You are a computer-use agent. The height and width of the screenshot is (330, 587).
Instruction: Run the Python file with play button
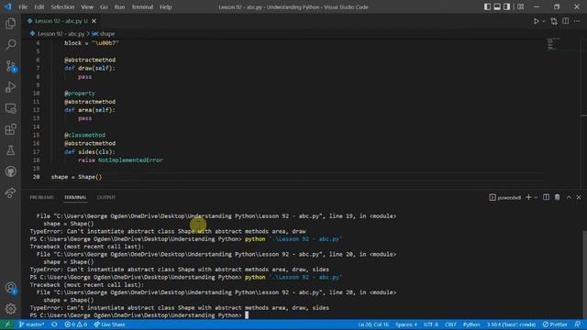[x=536, y=21]
